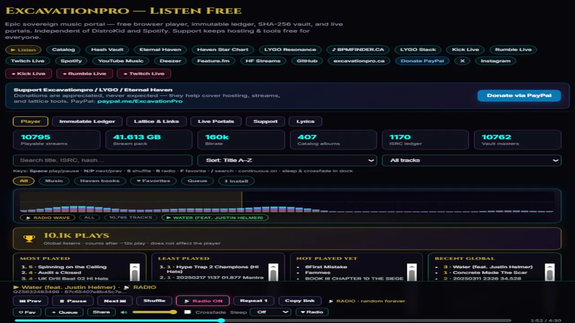Open the Catalog nav link
This screenshot has height=323, width=575.
[x=63, y=49]
